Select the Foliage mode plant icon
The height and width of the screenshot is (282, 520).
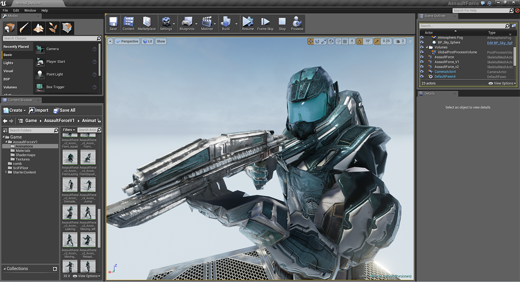point(53,28)
